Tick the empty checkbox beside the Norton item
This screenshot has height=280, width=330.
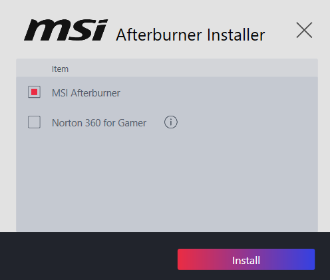[34, 122]
